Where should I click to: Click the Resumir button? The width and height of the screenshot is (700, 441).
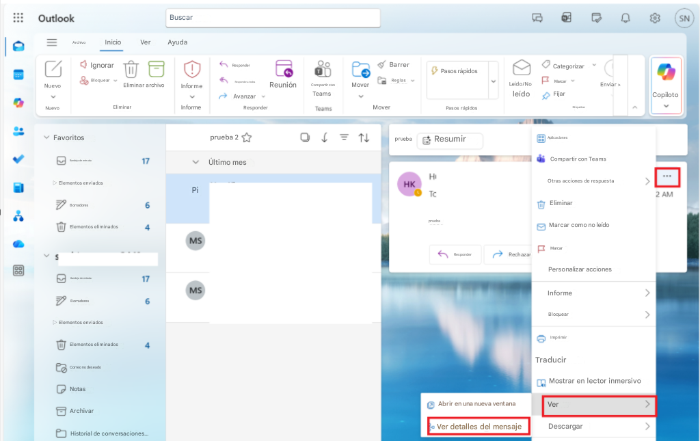click(450, 139)
